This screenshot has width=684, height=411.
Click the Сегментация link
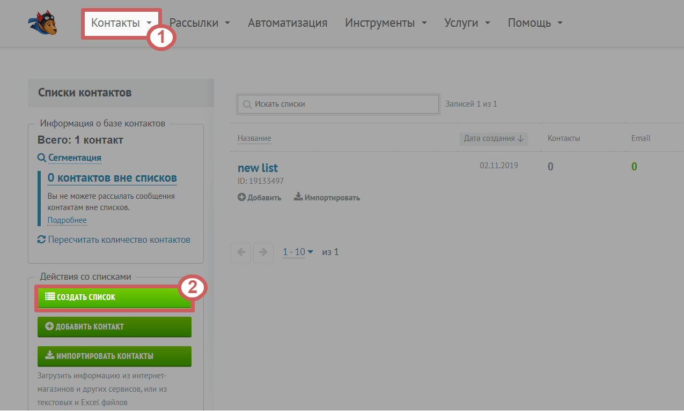click(75, 158)
